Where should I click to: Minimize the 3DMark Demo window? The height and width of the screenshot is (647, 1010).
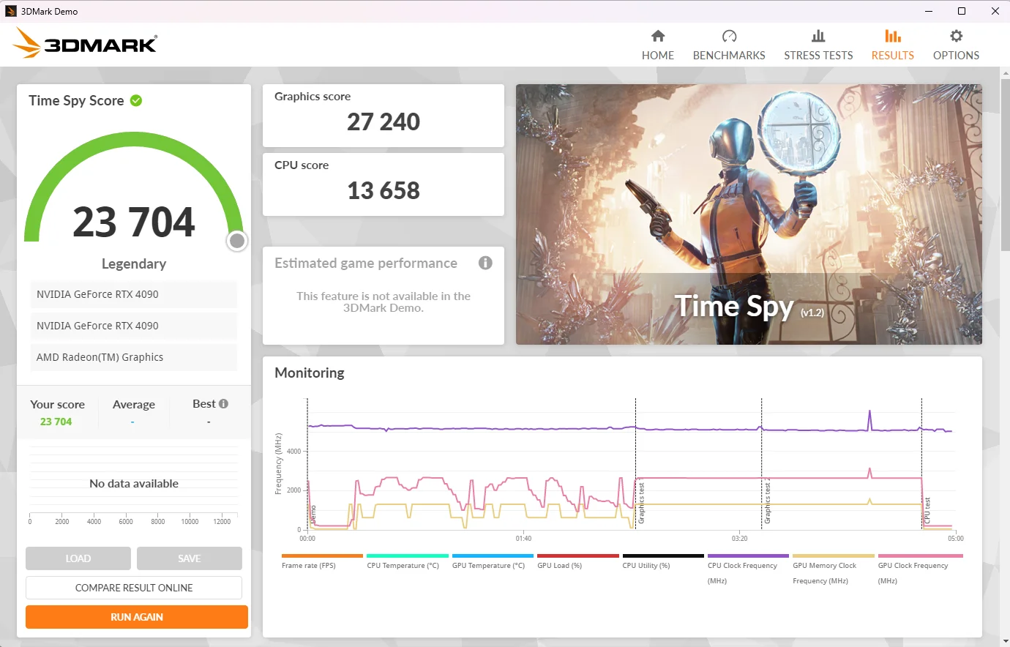(x=929, y=11)
